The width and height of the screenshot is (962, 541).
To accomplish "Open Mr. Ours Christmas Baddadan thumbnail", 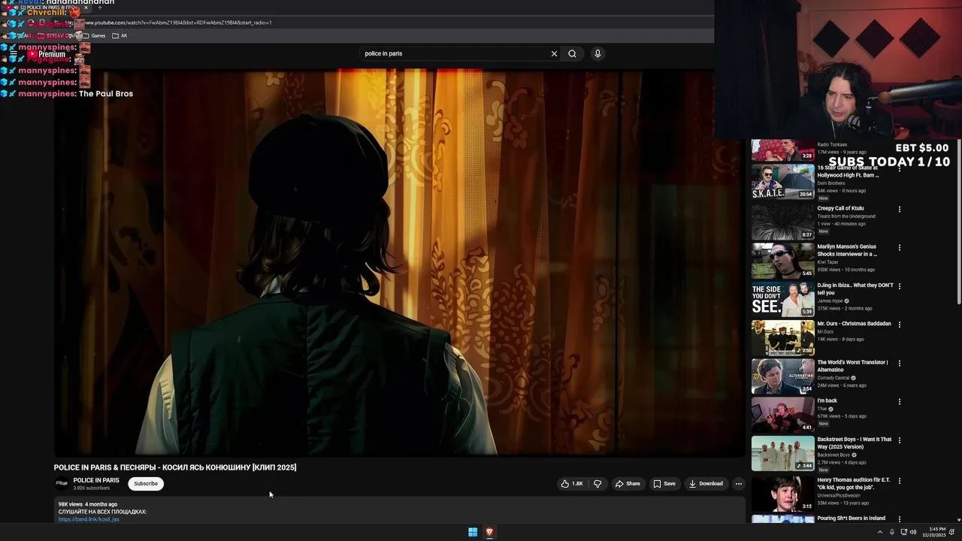I will pos(782,337).
